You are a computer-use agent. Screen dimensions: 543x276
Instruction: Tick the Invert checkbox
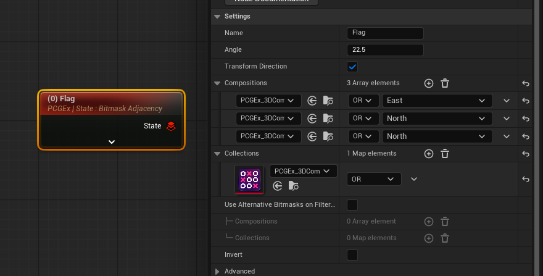point(352,254)
